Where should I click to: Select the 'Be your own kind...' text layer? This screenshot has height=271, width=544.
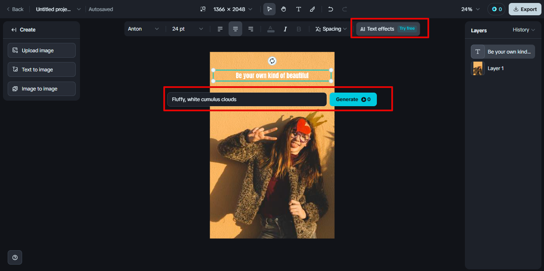(503, 51)
